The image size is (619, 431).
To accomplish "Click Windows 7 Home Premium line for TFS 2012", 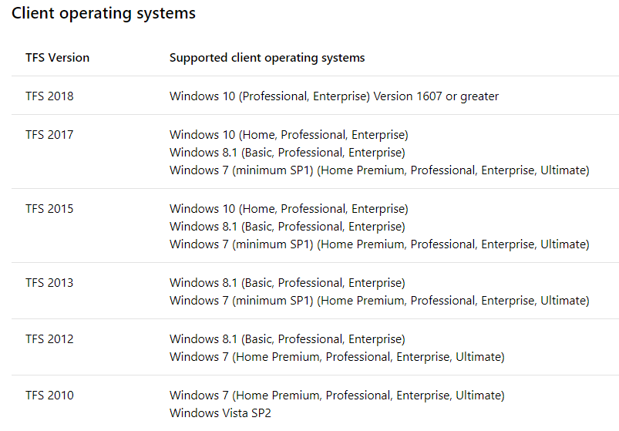I will tap(337, 357).
